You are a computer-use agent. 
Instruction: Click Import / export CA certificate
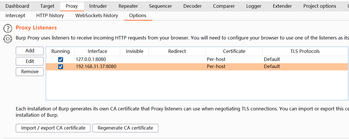(x=53, y=128)
